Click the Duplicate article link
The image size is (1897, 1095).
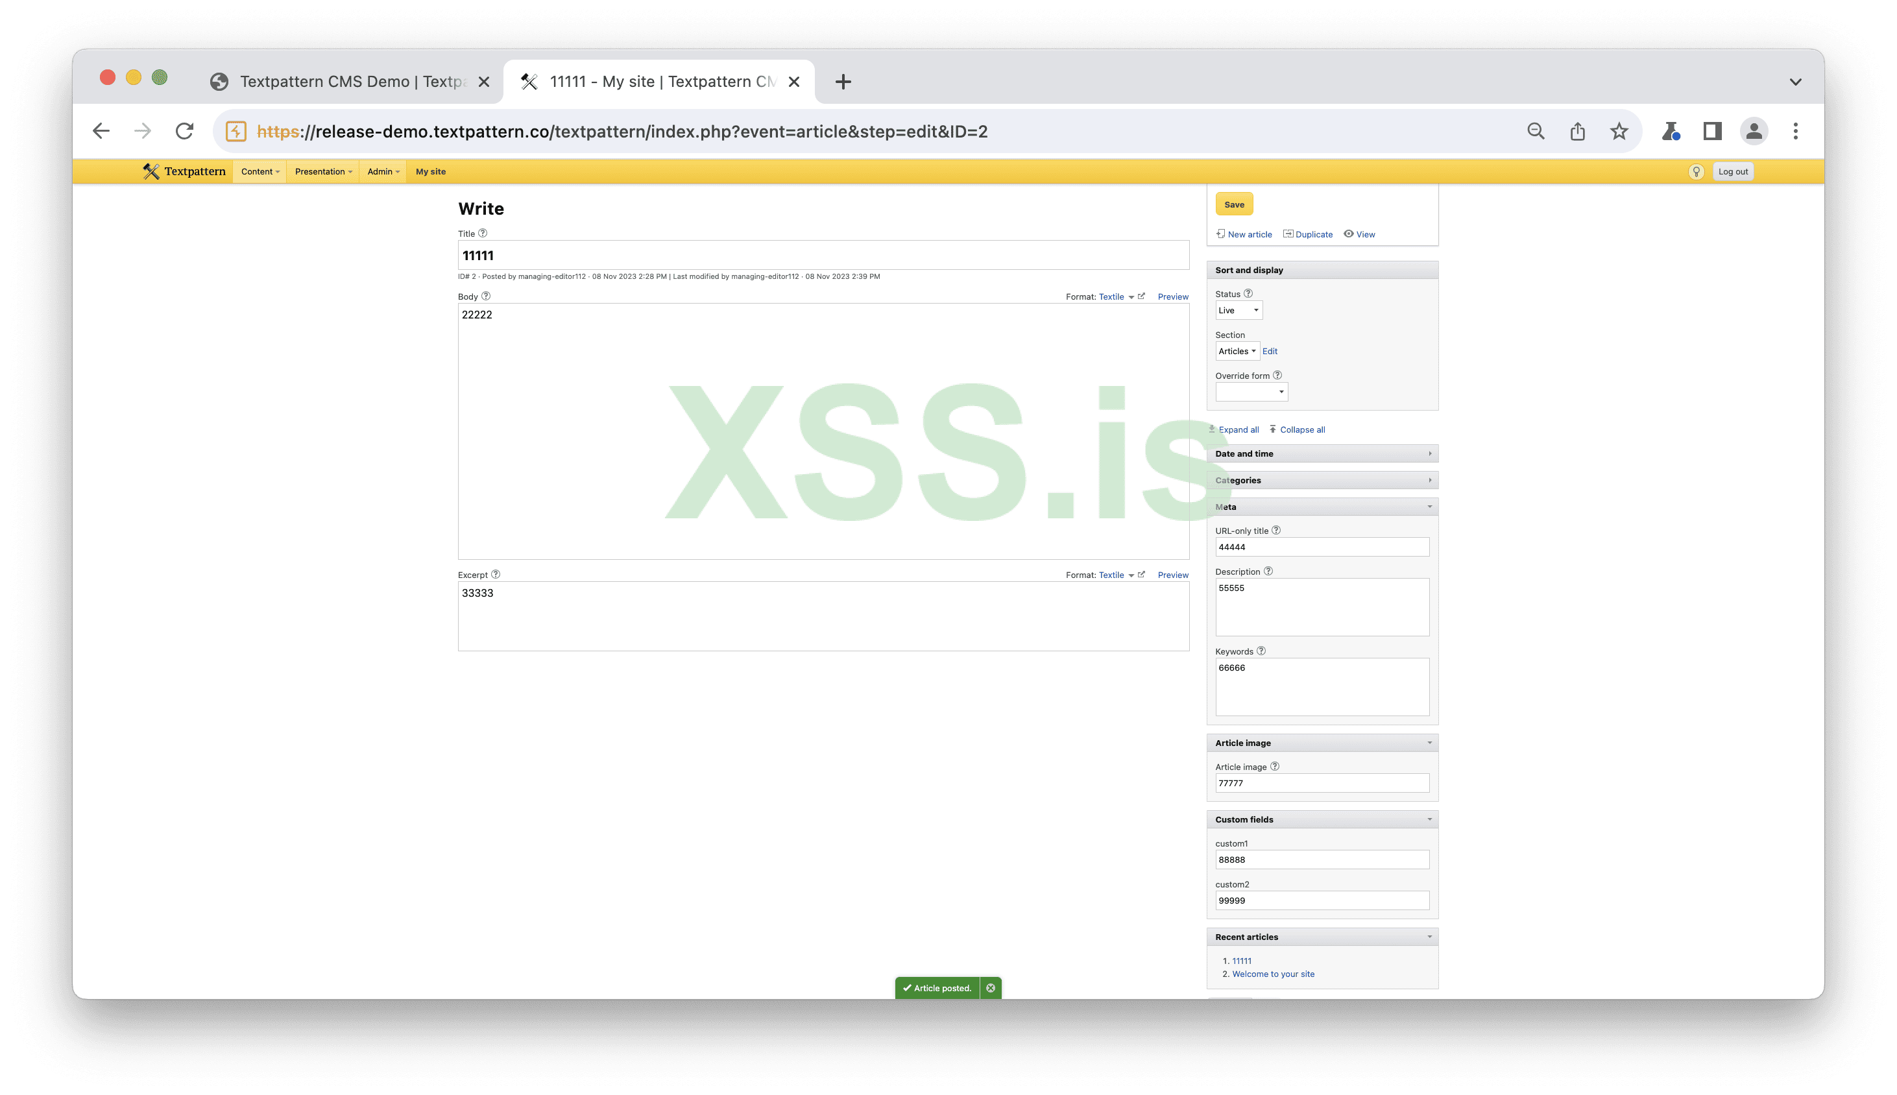1312,235
